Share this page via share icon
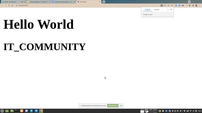Screen dimensions: 202x113 (x=169, y=6)
